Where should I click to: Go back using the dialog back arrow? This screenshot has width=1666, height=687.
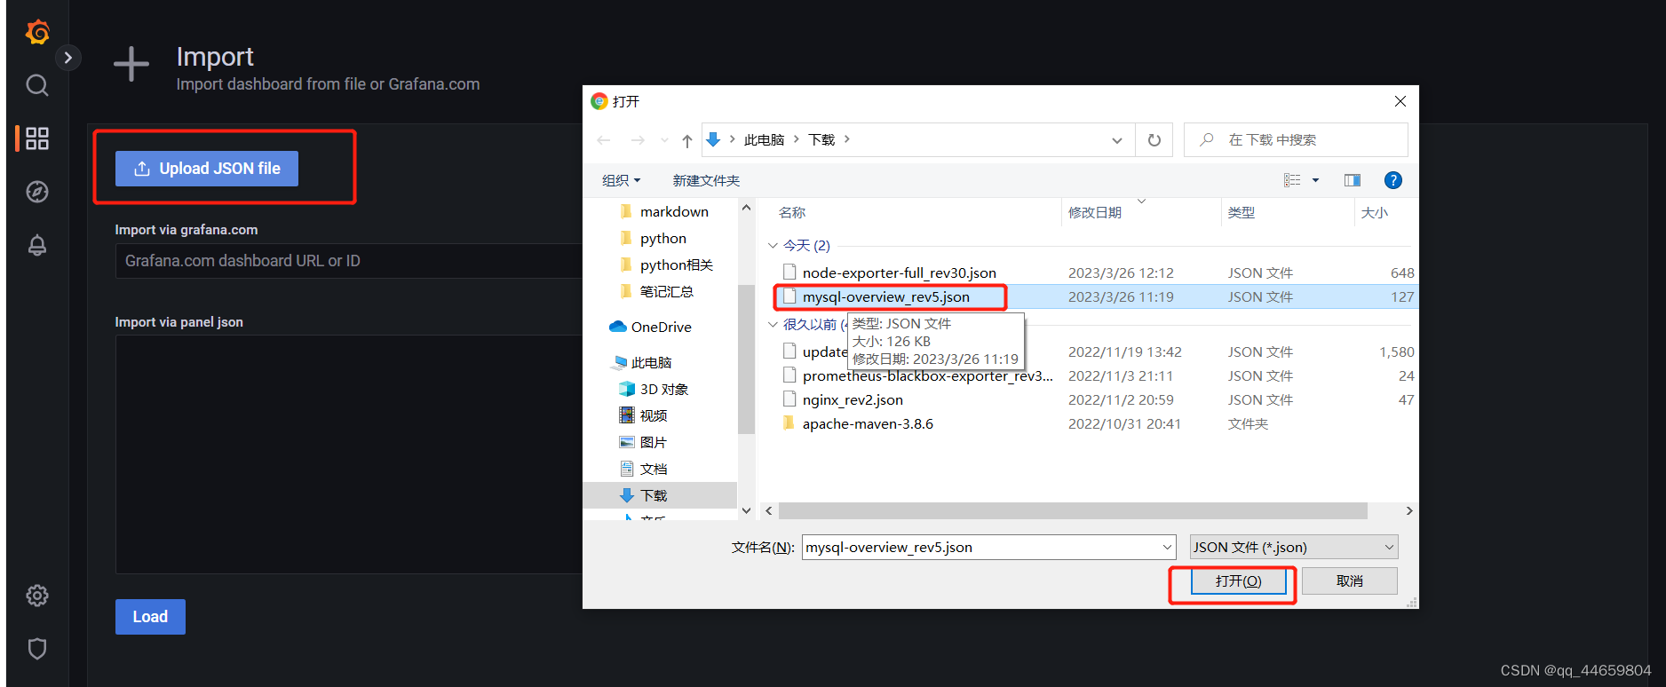point(604,140)
